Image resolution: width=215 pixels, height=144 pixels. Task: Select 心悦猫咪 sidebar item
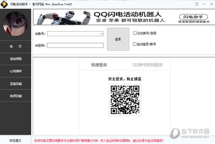click(x=16, y=71)
